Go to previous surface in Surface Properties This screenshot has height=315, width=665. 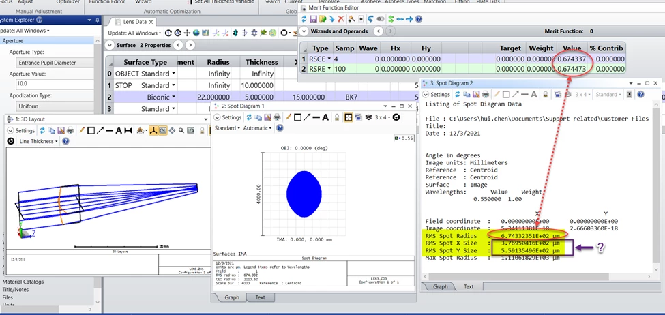pyautogui.click(x=179, y=45)
